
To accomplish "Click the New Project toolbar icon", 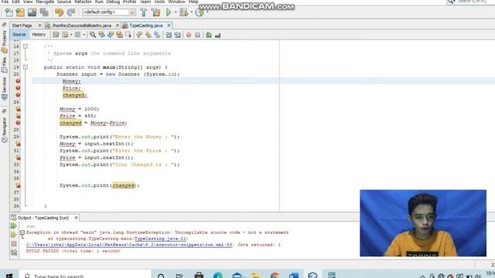I will pyautogui.click(x=21, y=12).
